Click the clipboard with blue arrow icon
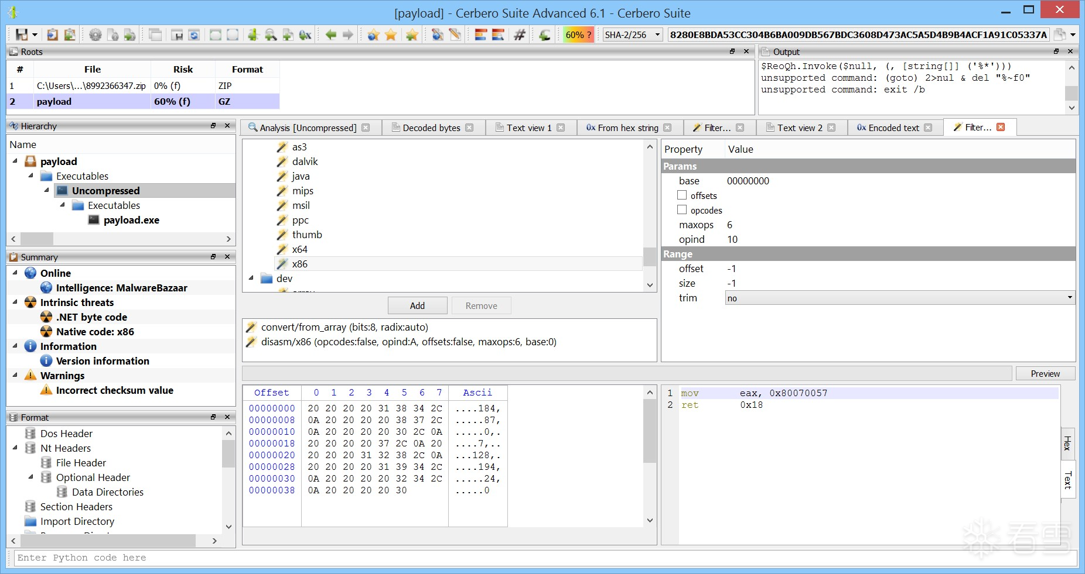The image size is (1085, 574). pos(52,35)
